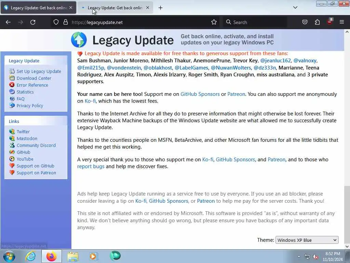Click the site security padlock icon
This screenshot has width=350, height=263.
[65, 22]
